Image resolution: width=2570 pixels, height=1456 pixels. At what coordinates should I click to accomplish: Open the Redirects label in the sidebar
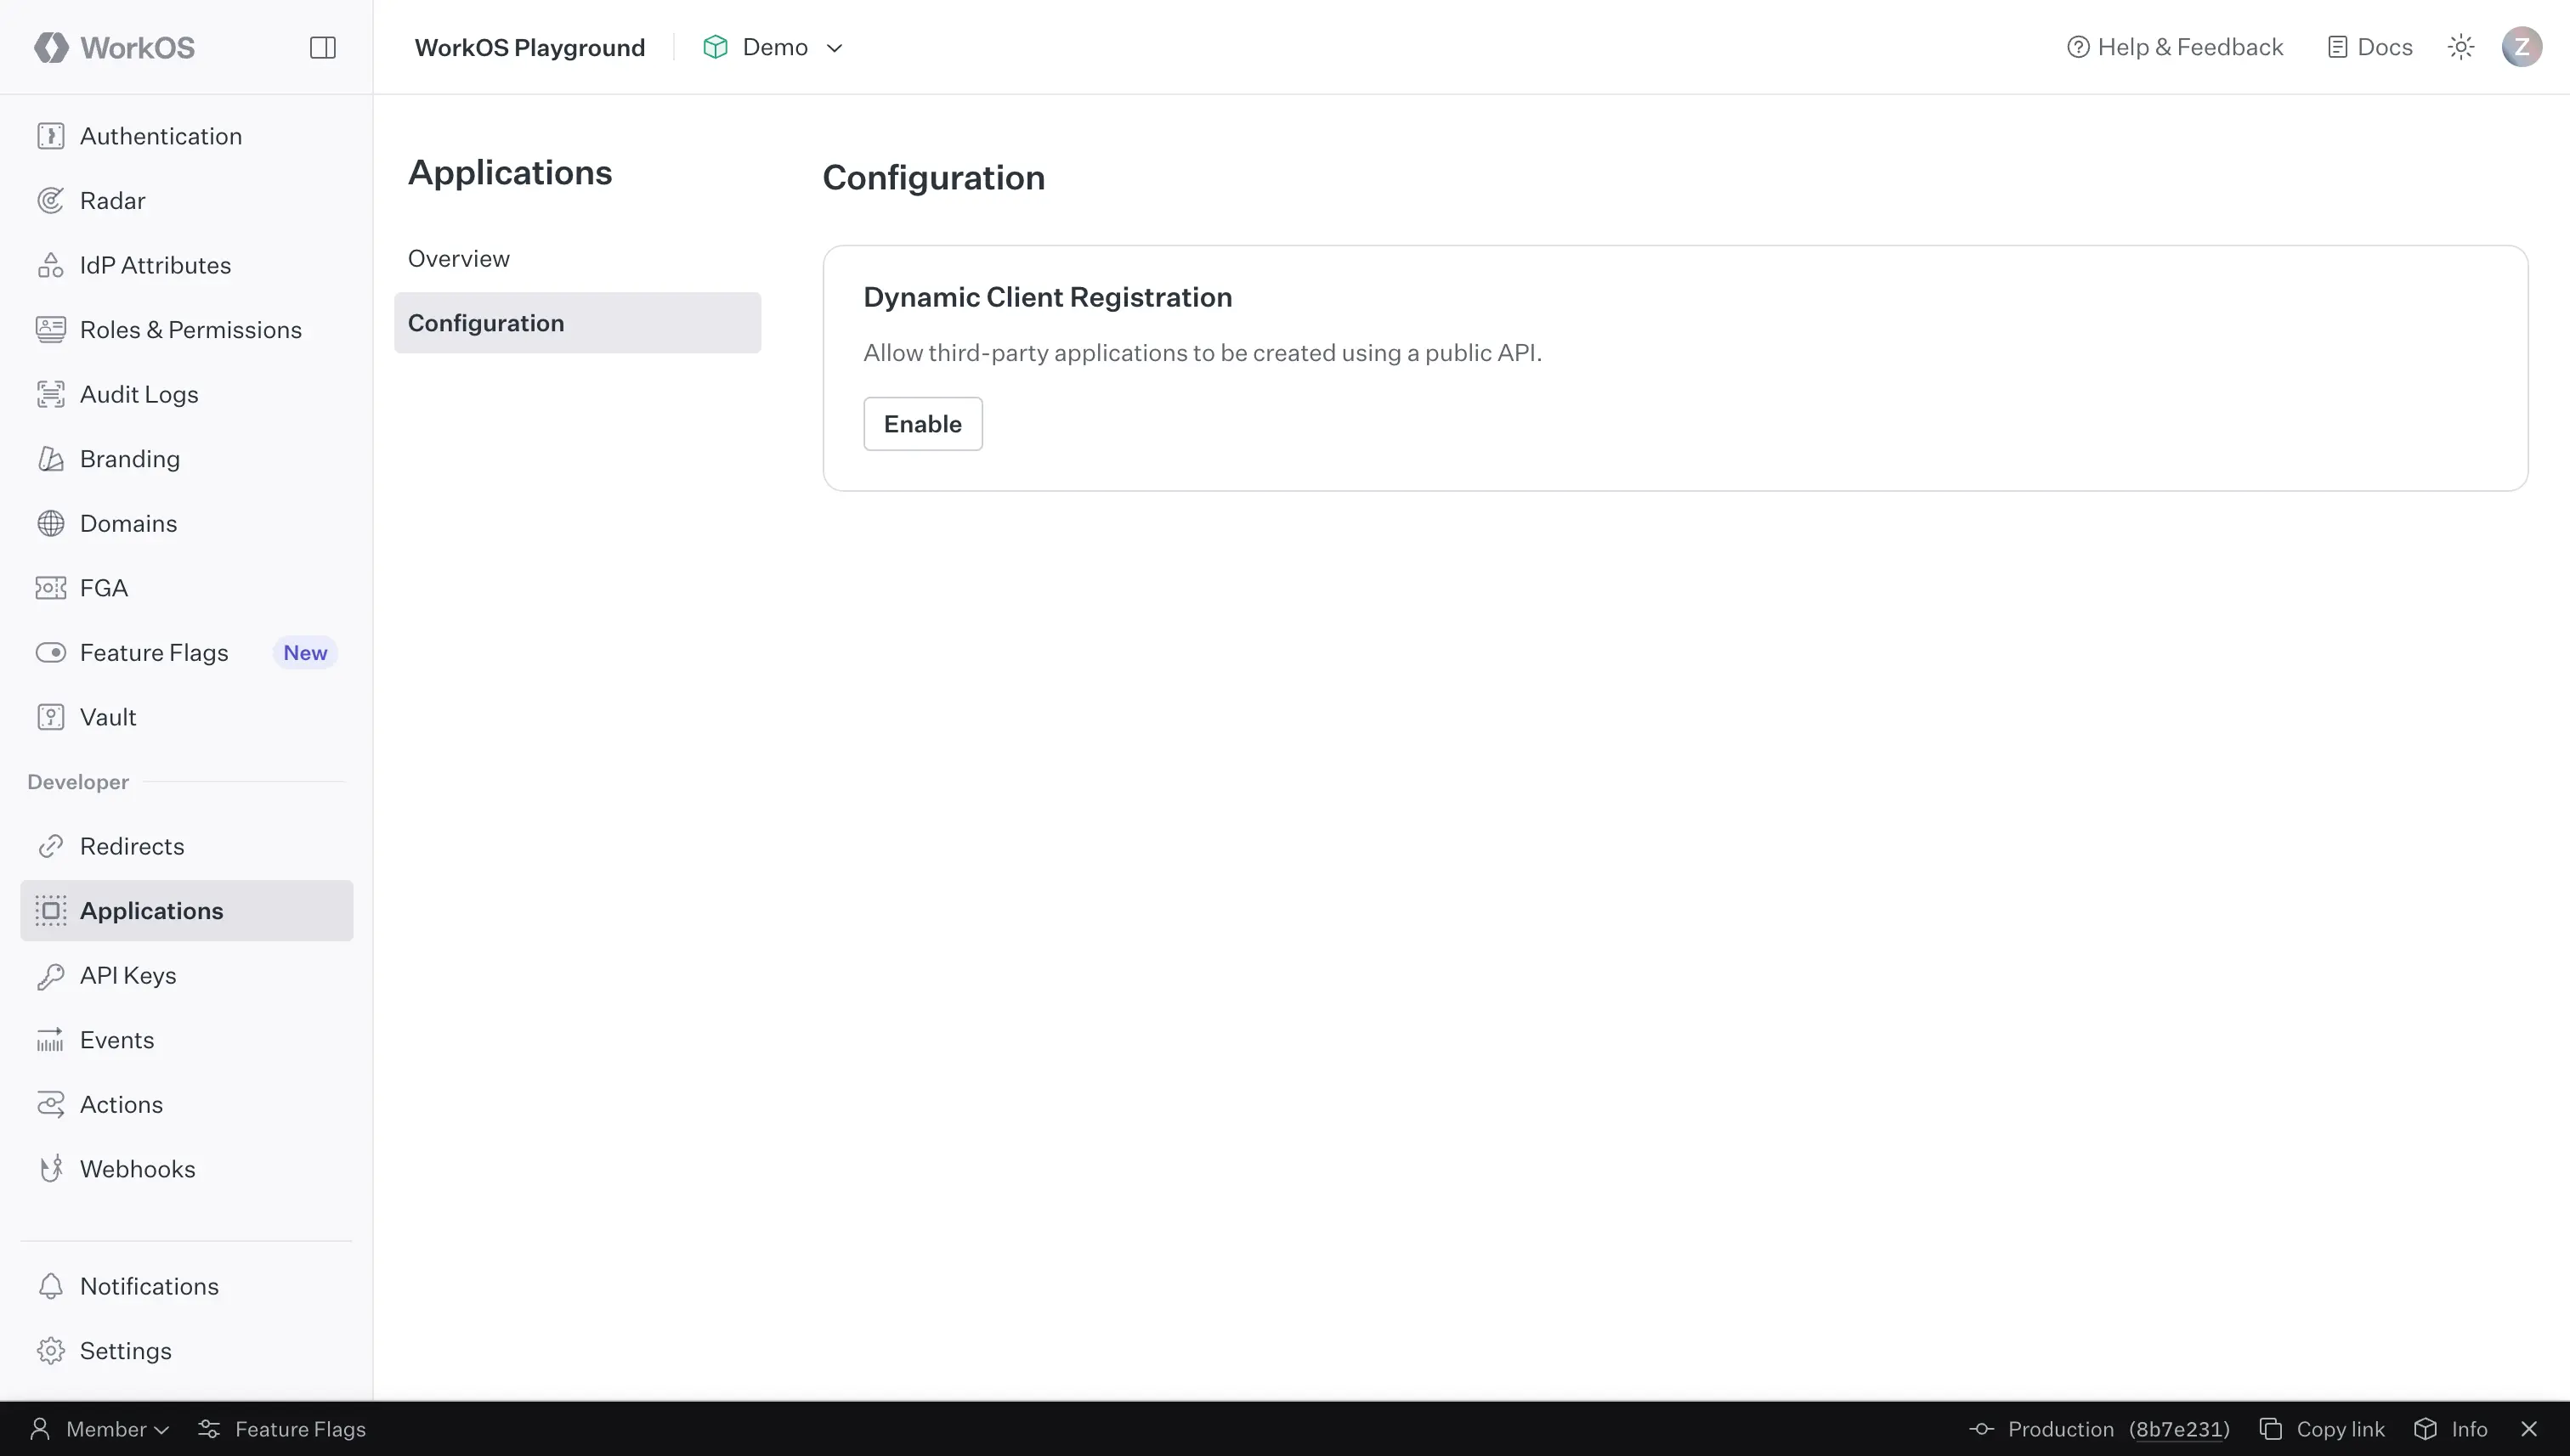coord(132,846)
